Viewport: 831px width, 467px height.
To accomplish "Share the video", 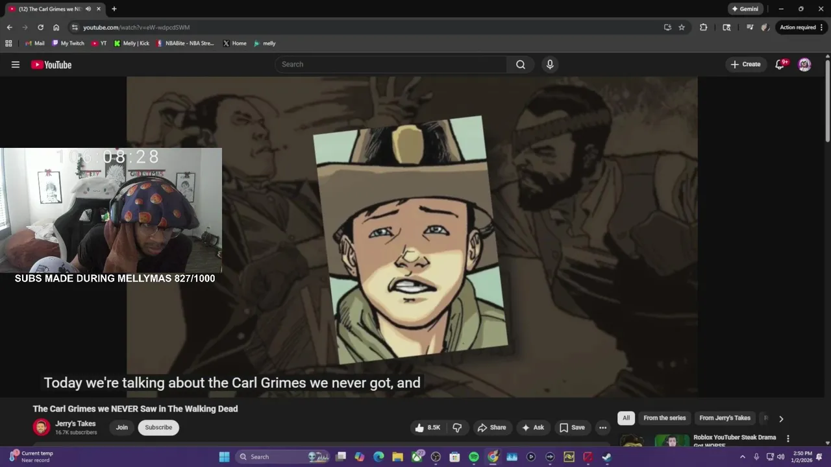I will click(491, 427).
